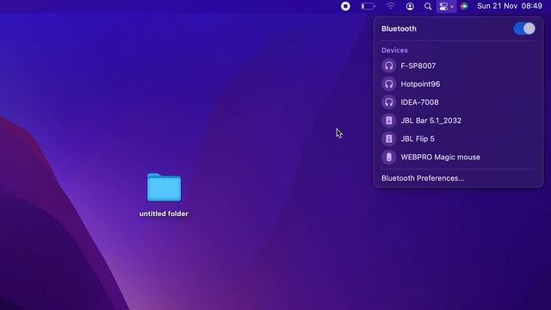Screen dimensions: 551x310
Task: Click the Devices section header
Action: pyautogui.click(x=394, y=50)
